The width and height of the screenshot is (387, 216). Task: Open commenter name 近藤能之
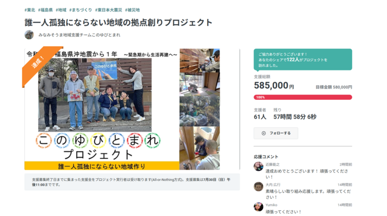pyautogui.click(x=272, y=164)
